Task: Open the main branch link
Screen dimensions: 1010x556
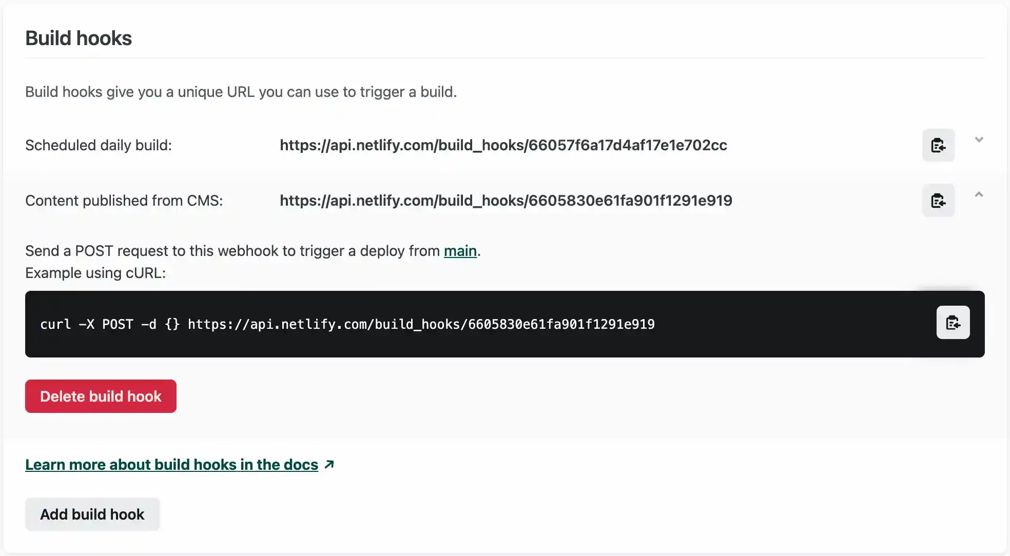Action: [460, 251]
